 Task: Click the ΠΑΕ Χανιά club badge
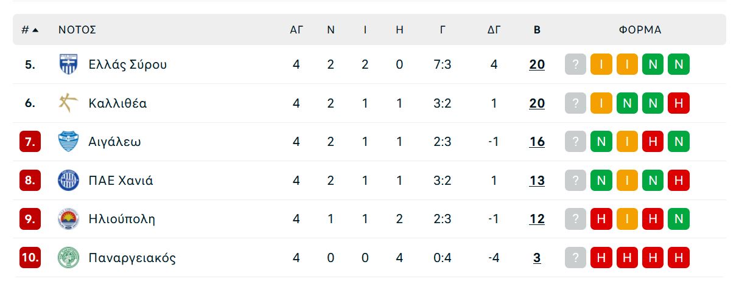(68, 181)
